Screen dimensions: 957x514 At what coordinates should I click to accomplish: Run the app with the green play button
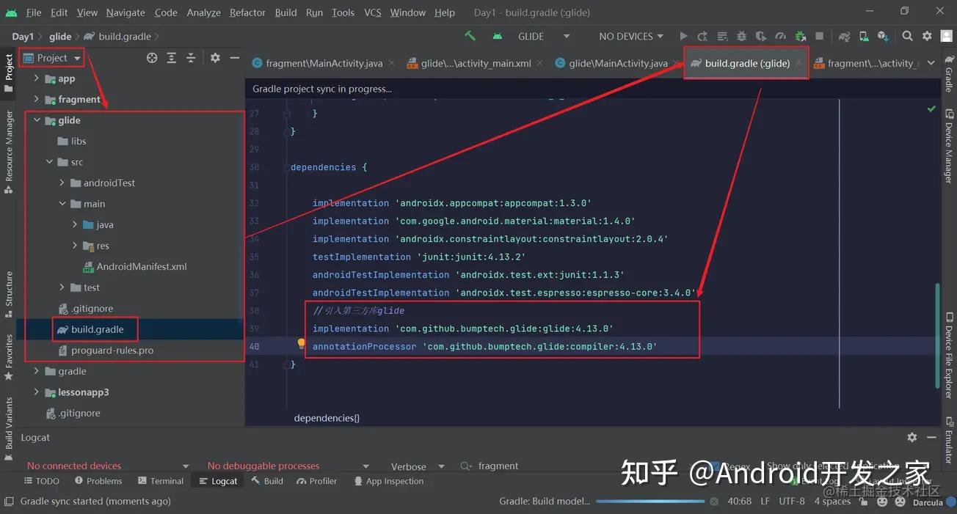click(x=683, y=35)
